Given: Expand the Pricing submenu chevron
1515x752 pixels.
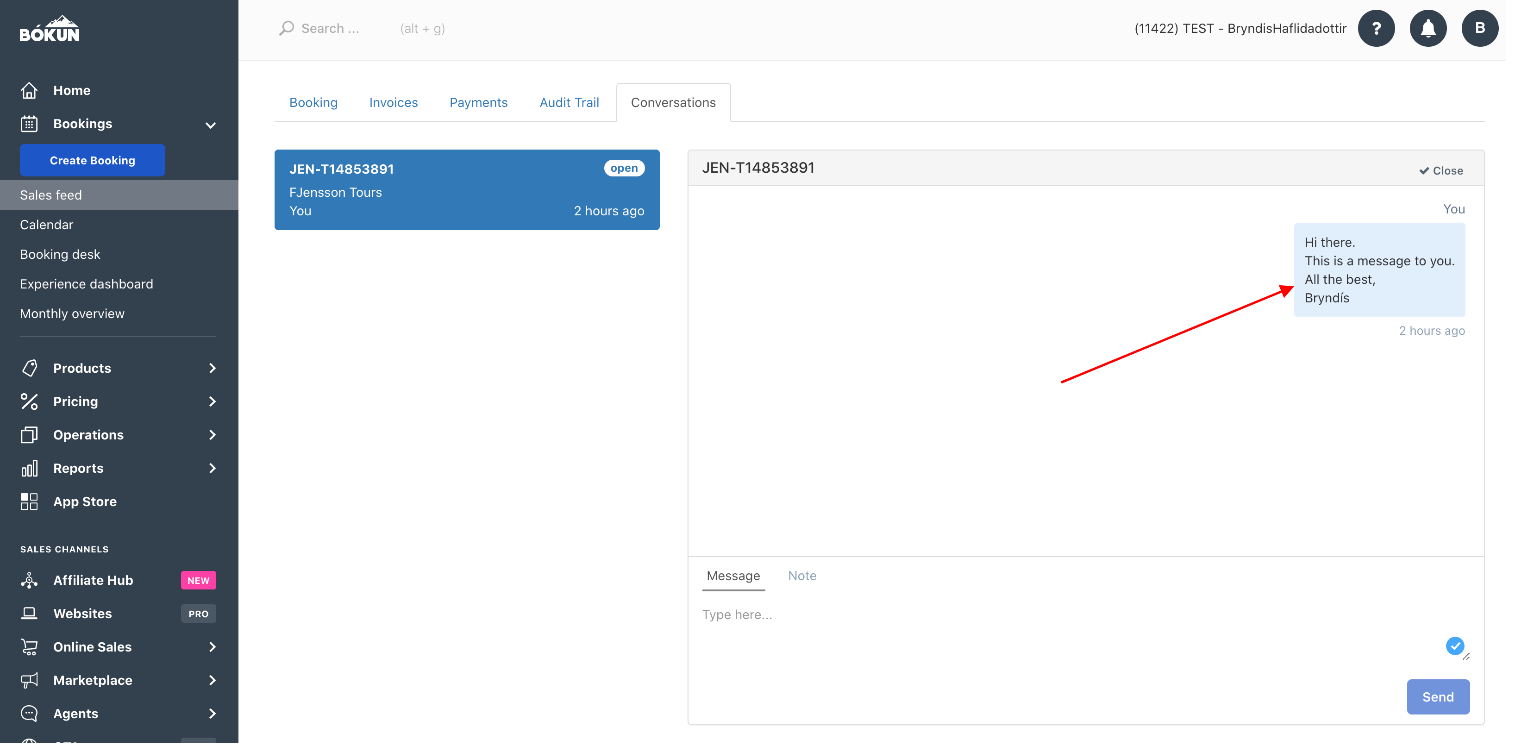Looking at the screenshot, I should click(x=213, y=404).
